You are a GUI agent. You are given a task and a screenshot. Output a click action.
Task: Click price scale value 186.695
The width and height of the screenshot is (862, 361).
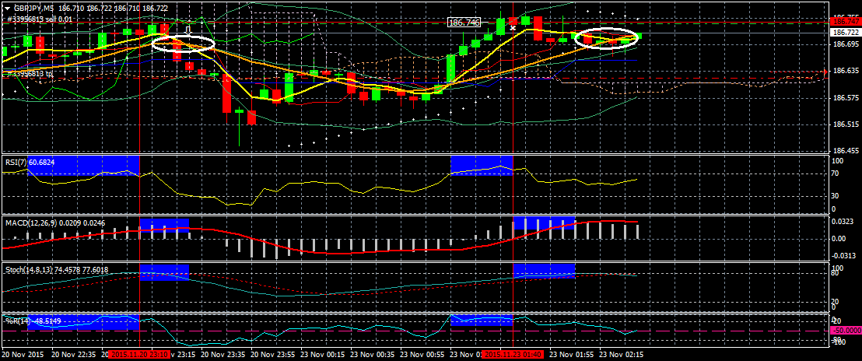846,44
